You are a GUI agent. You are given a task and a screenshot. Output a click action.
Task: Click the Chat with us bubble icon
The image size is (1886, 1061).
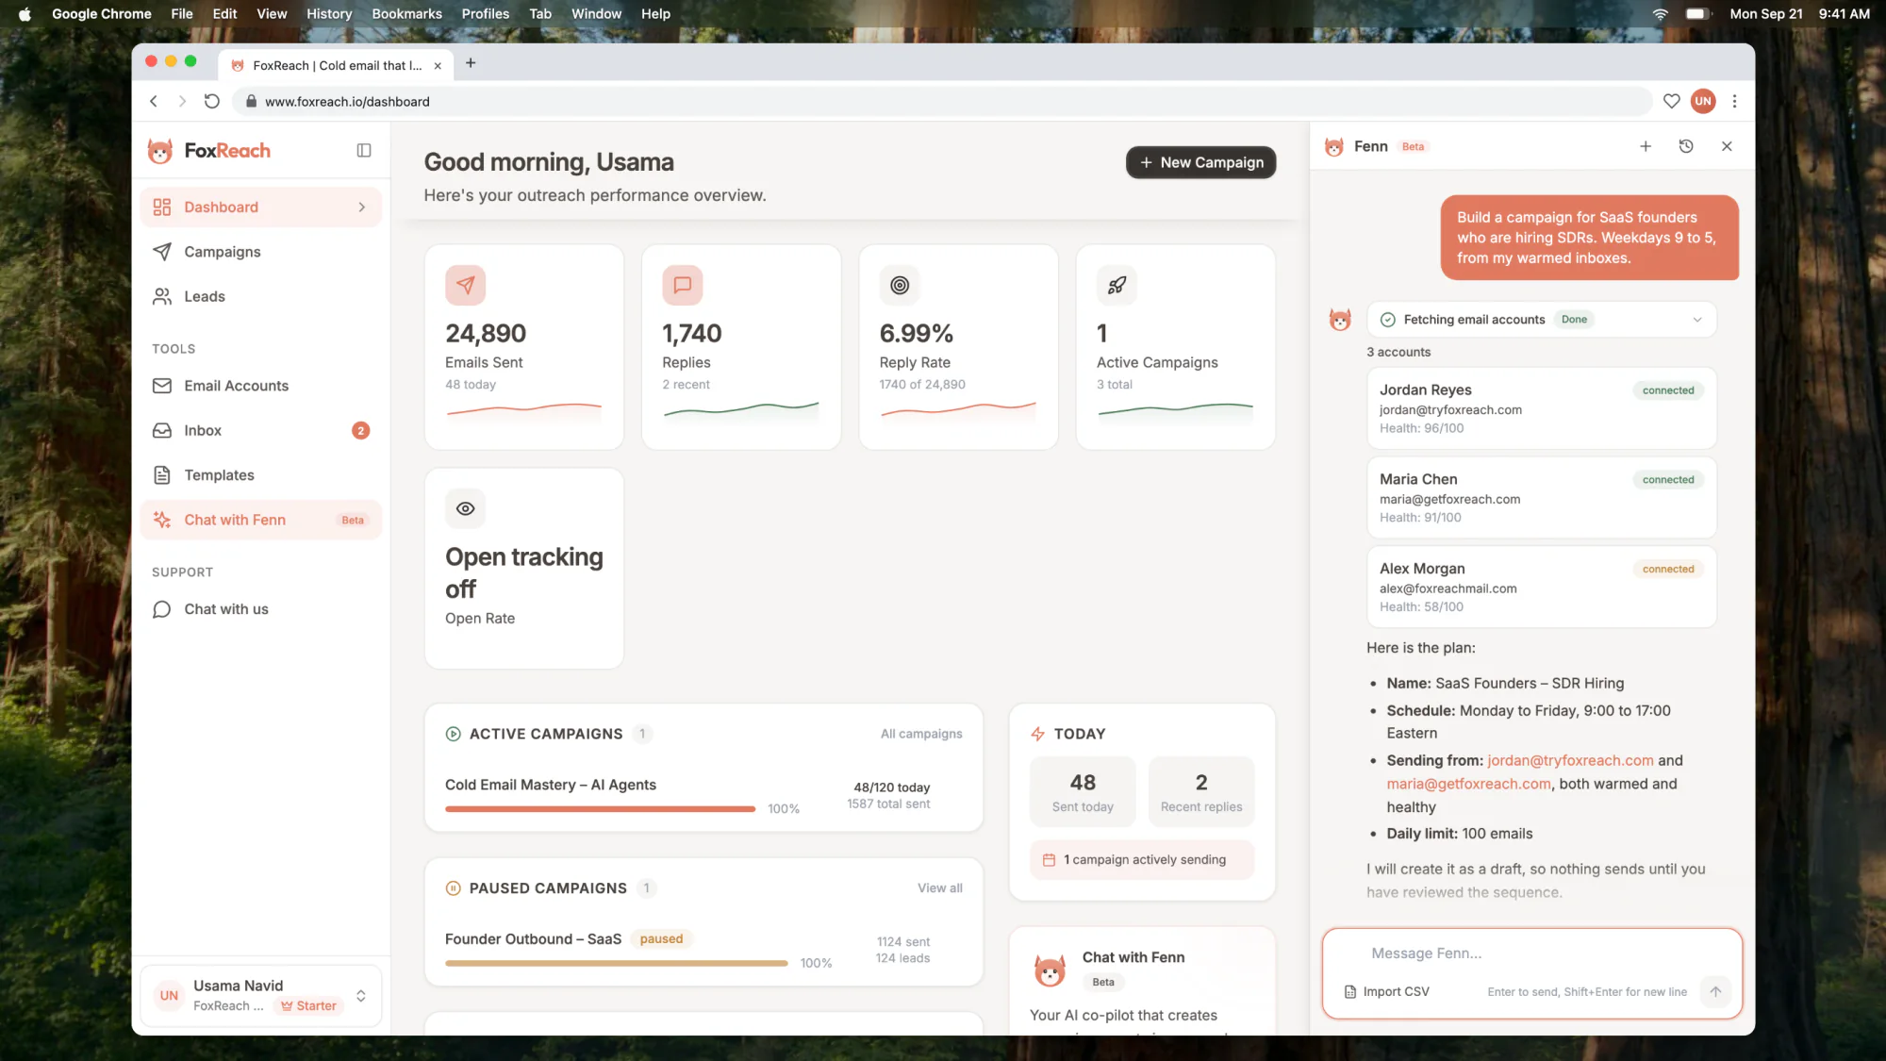click(x=162, y=609)
